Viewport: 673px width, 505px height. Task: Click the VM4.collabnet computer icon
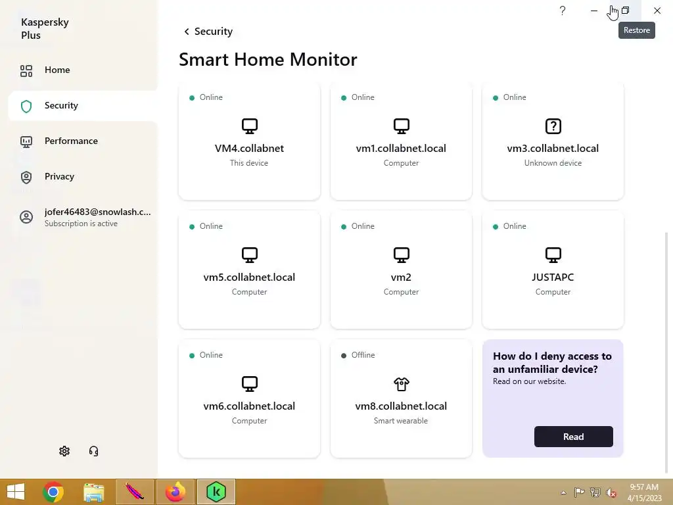tap(249, 126)
